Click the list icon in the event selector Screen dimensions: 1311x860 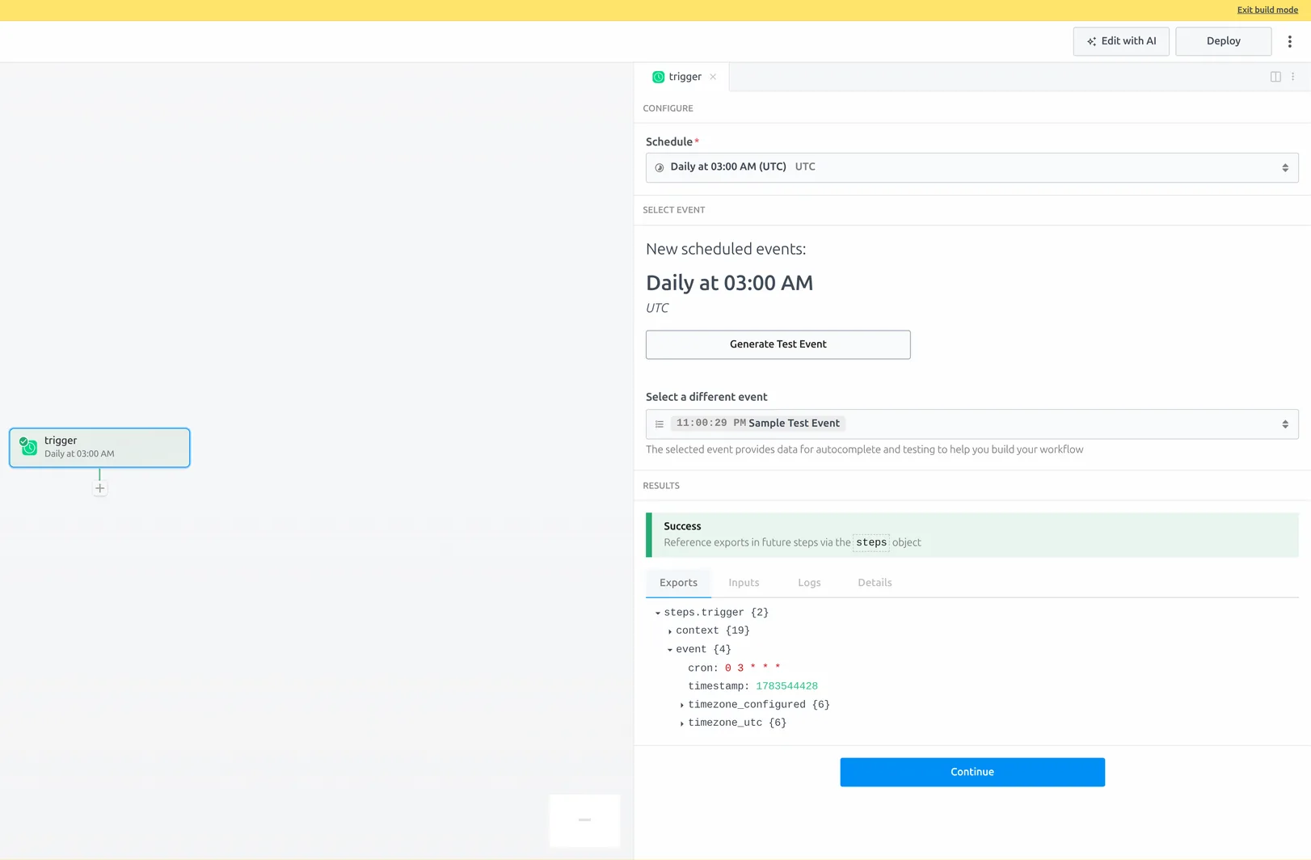pos(660,424)
